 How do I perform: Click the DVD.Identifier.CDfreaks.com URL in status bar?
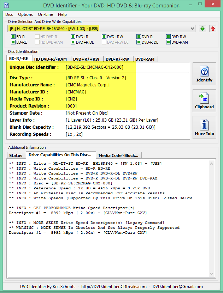[114, 287]
